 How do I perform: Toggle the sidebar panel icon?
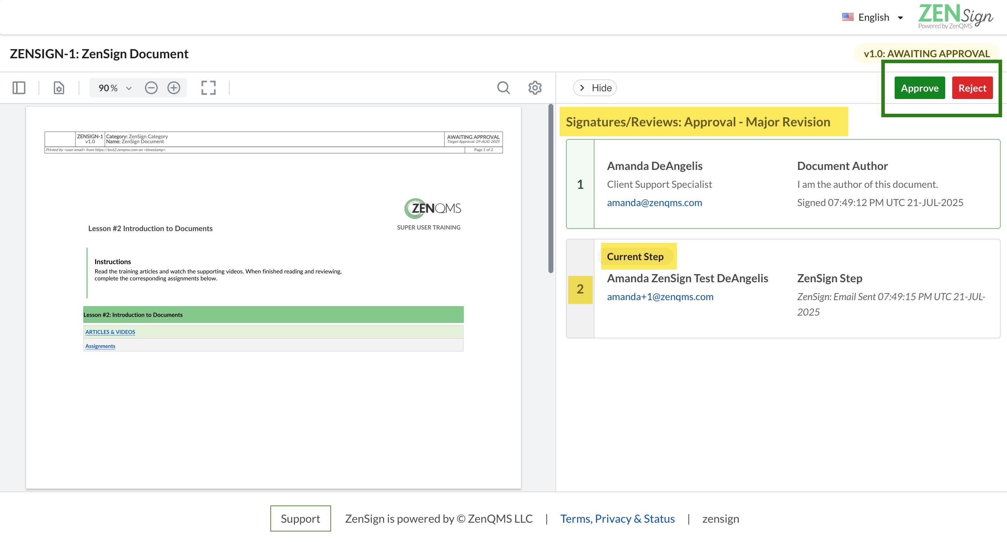[x=19, y=88]
